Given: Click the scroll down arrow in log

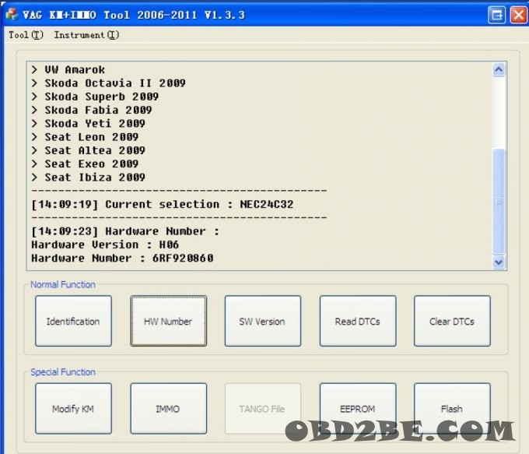Looking at the screenshot, I should (499, 262).
